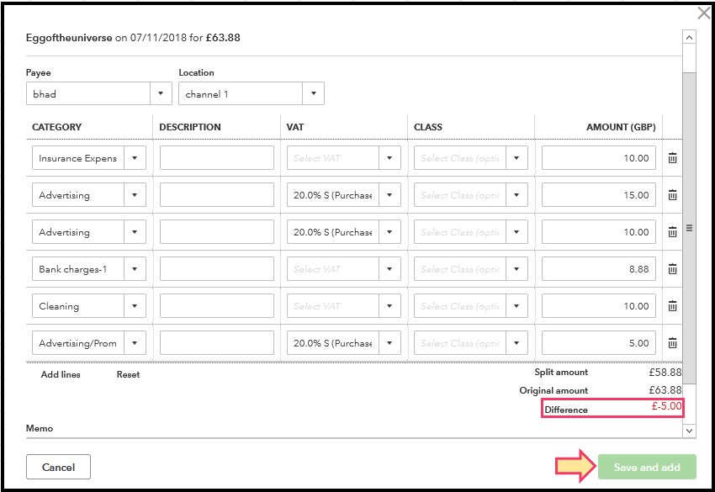Reset the split lines
The image size is (715, 492).
point(128,374)
